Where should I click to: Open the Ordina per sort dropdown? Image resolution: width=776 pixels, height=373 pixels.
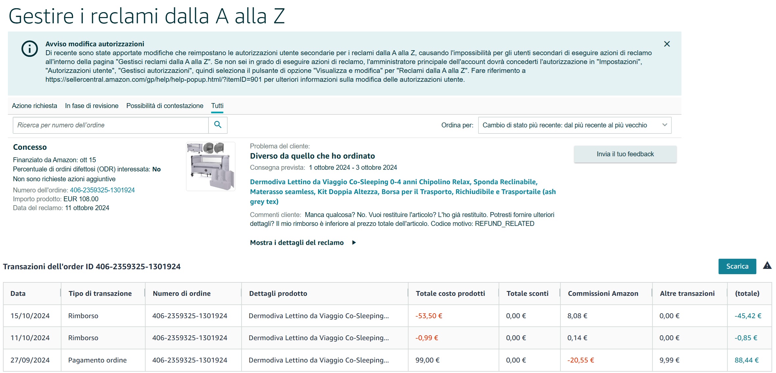(x=575, y=125)
